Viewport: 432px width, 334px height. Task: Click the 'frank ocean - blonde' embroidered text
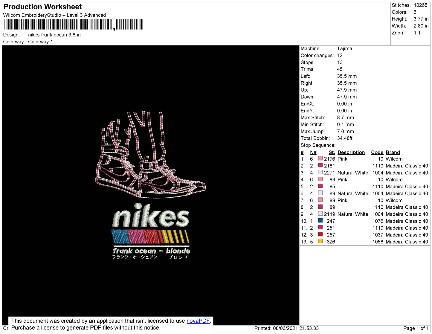(x=151, y=251)
